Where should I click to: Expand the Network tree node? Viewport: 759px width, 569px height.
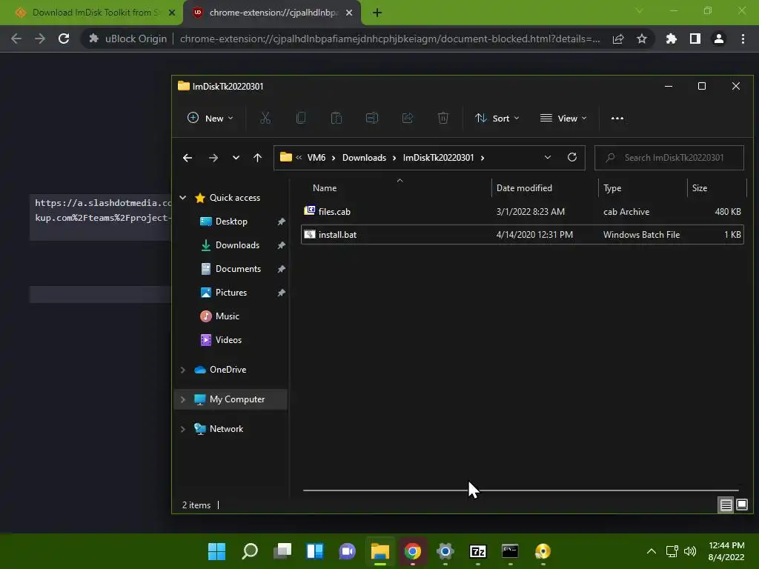[x=183, y=429]
